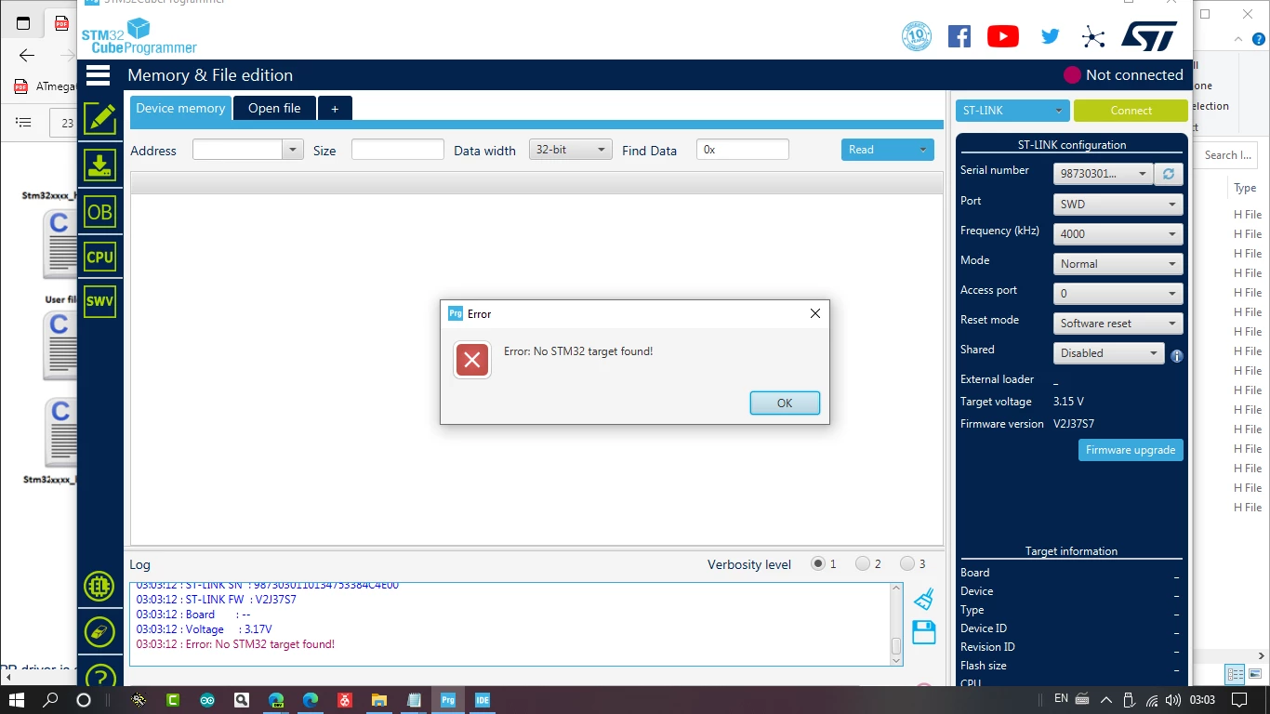Click the Size input field
The image size is (1270, 714).
pos(397,150)
